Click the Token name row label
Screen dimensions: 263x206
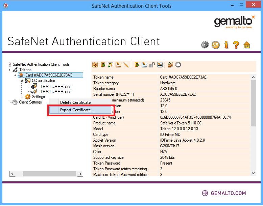[x=103, y=77]
